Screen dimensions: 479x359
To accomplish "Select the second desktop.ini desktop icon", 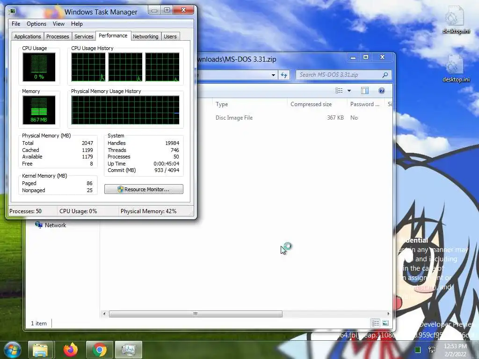I will click(x=456, y=68).
